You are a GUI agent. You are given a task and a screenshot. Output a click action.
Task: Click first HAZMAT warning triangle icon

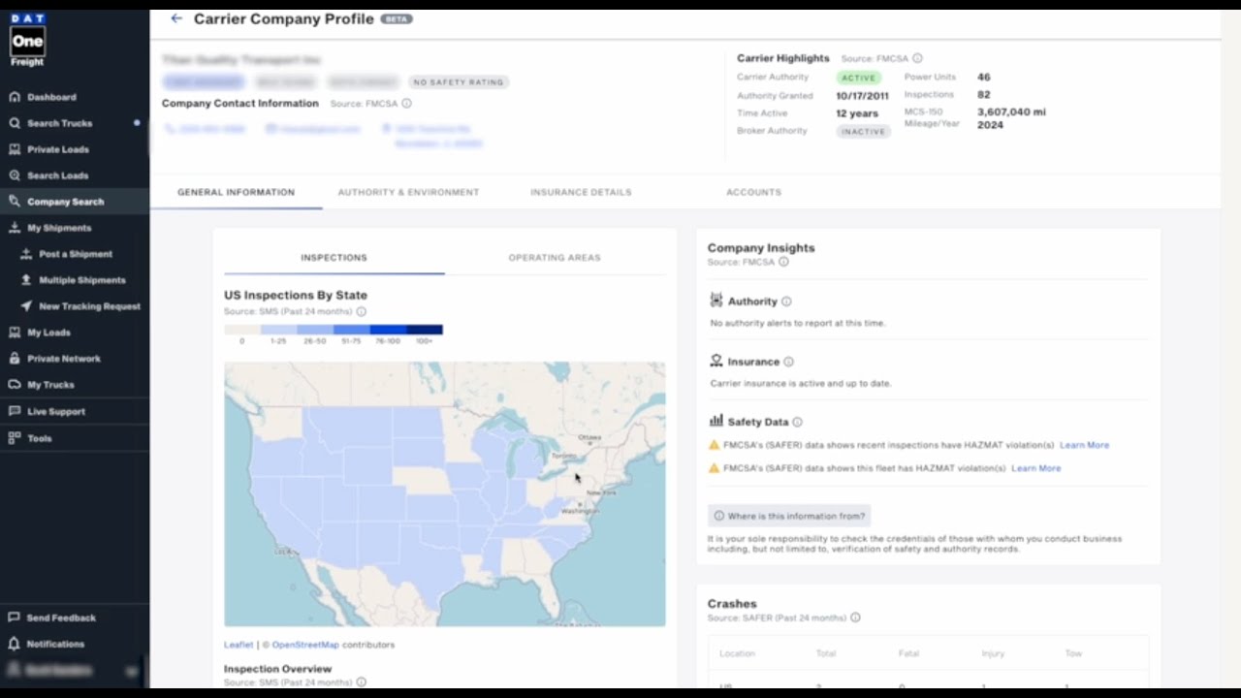715,445
